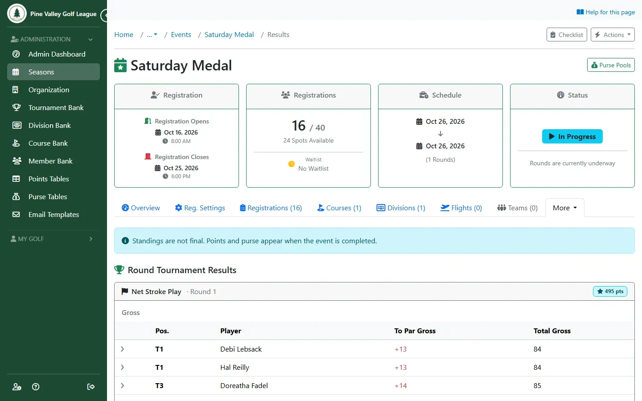Open the Registrations (16) tab

coord(271,208)
